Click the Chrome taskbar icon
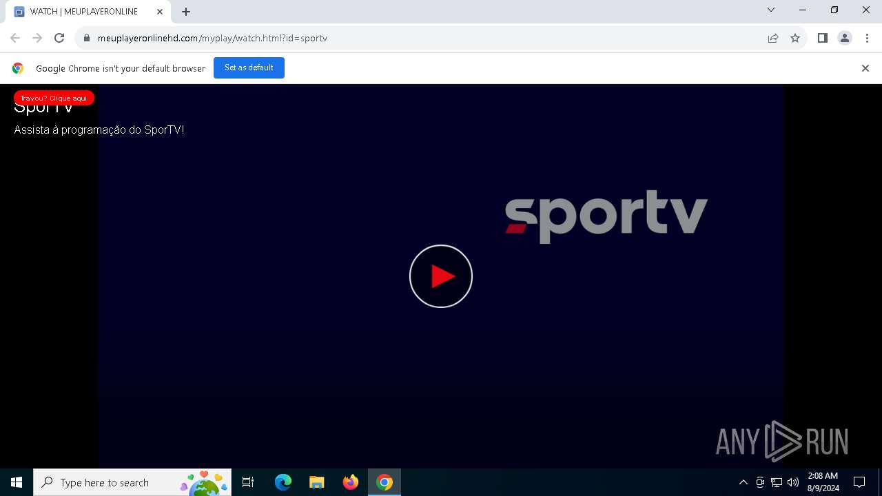This screenshot has height=496, width=882. (384, 482)
